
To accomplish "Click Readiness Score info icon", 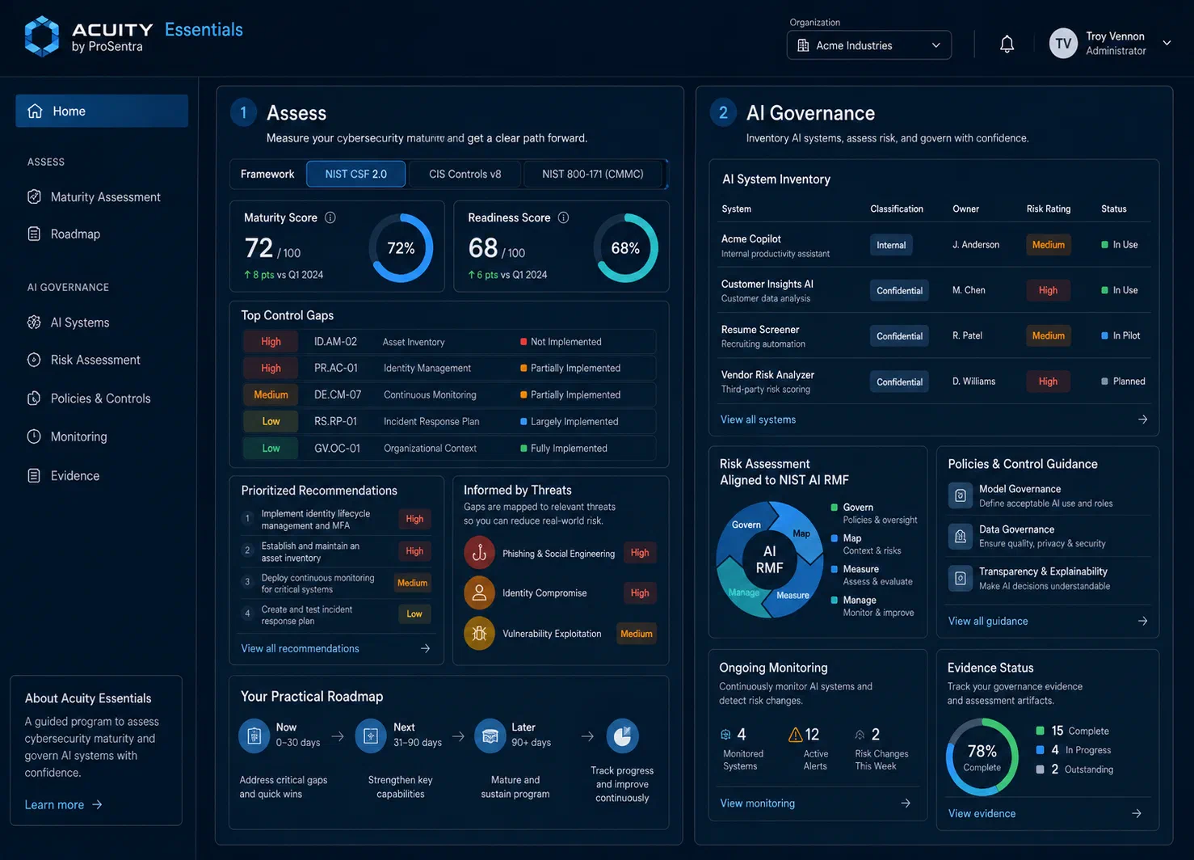I will click(x=564, y=217).
